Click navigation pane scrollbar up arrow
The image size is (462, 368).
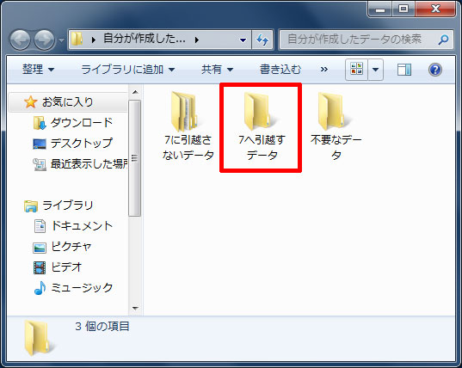tap(135, 93)
